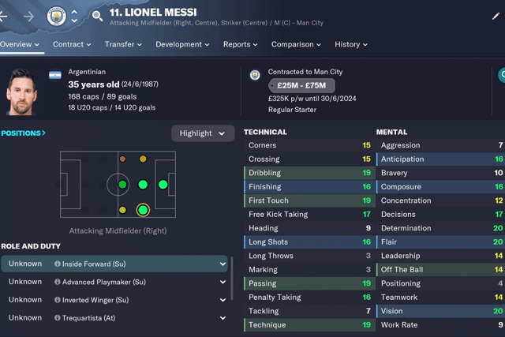Select the highlighted attacking midfielder right dot
The width and height of the screenshot is (505, 337).
pyautogui.click(x=143, y=210)
